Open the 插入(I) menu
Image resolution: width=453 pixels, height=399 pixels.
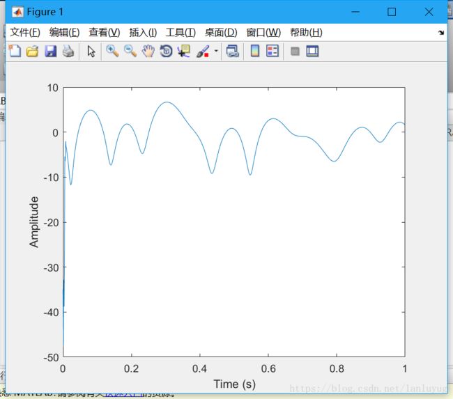pyautogui.click(x=143, y=32)
